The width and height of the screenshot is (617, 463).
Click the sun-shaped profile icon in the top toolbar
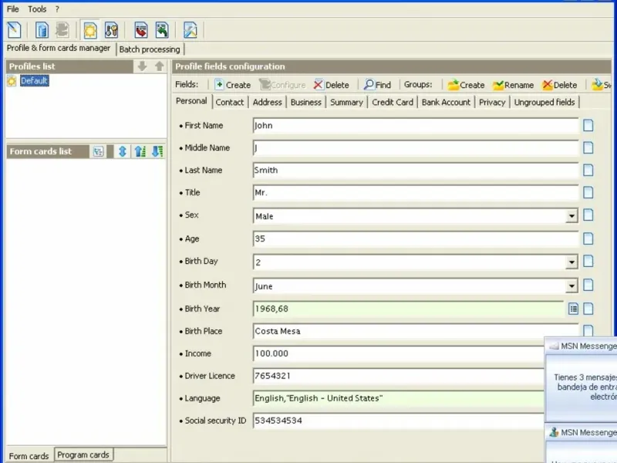click(90, 30)
